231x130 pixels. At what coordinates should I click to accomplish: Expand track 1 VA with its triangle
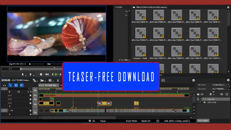click(10, 114)
